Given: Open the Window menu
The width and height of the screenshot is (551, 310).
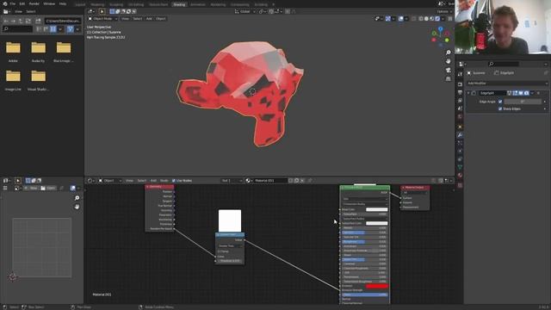Looking at the screenshot, I should (49, 3).
